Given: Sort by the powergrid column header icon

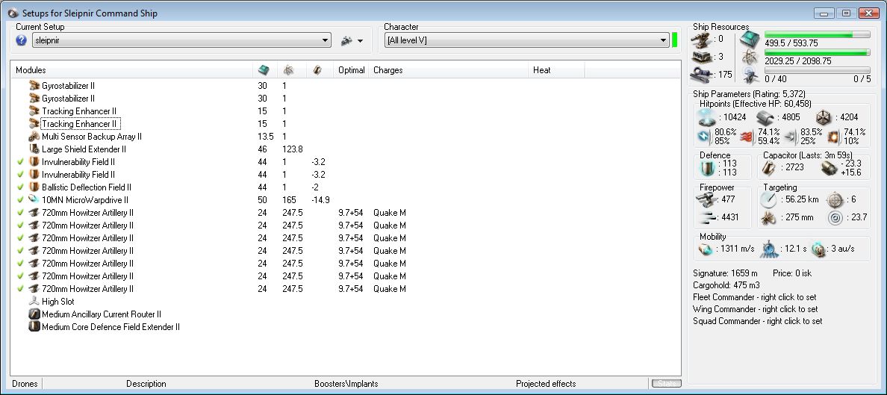Looking at the screenshot, I should pyautogui.click(x=288, y=69).
